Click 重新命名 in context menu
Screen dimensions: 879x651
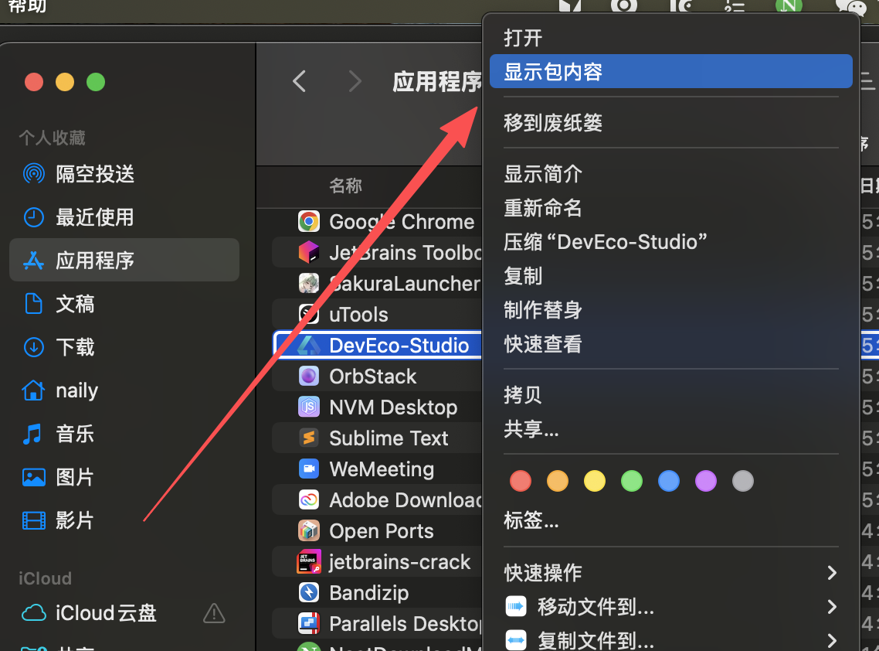543,208
